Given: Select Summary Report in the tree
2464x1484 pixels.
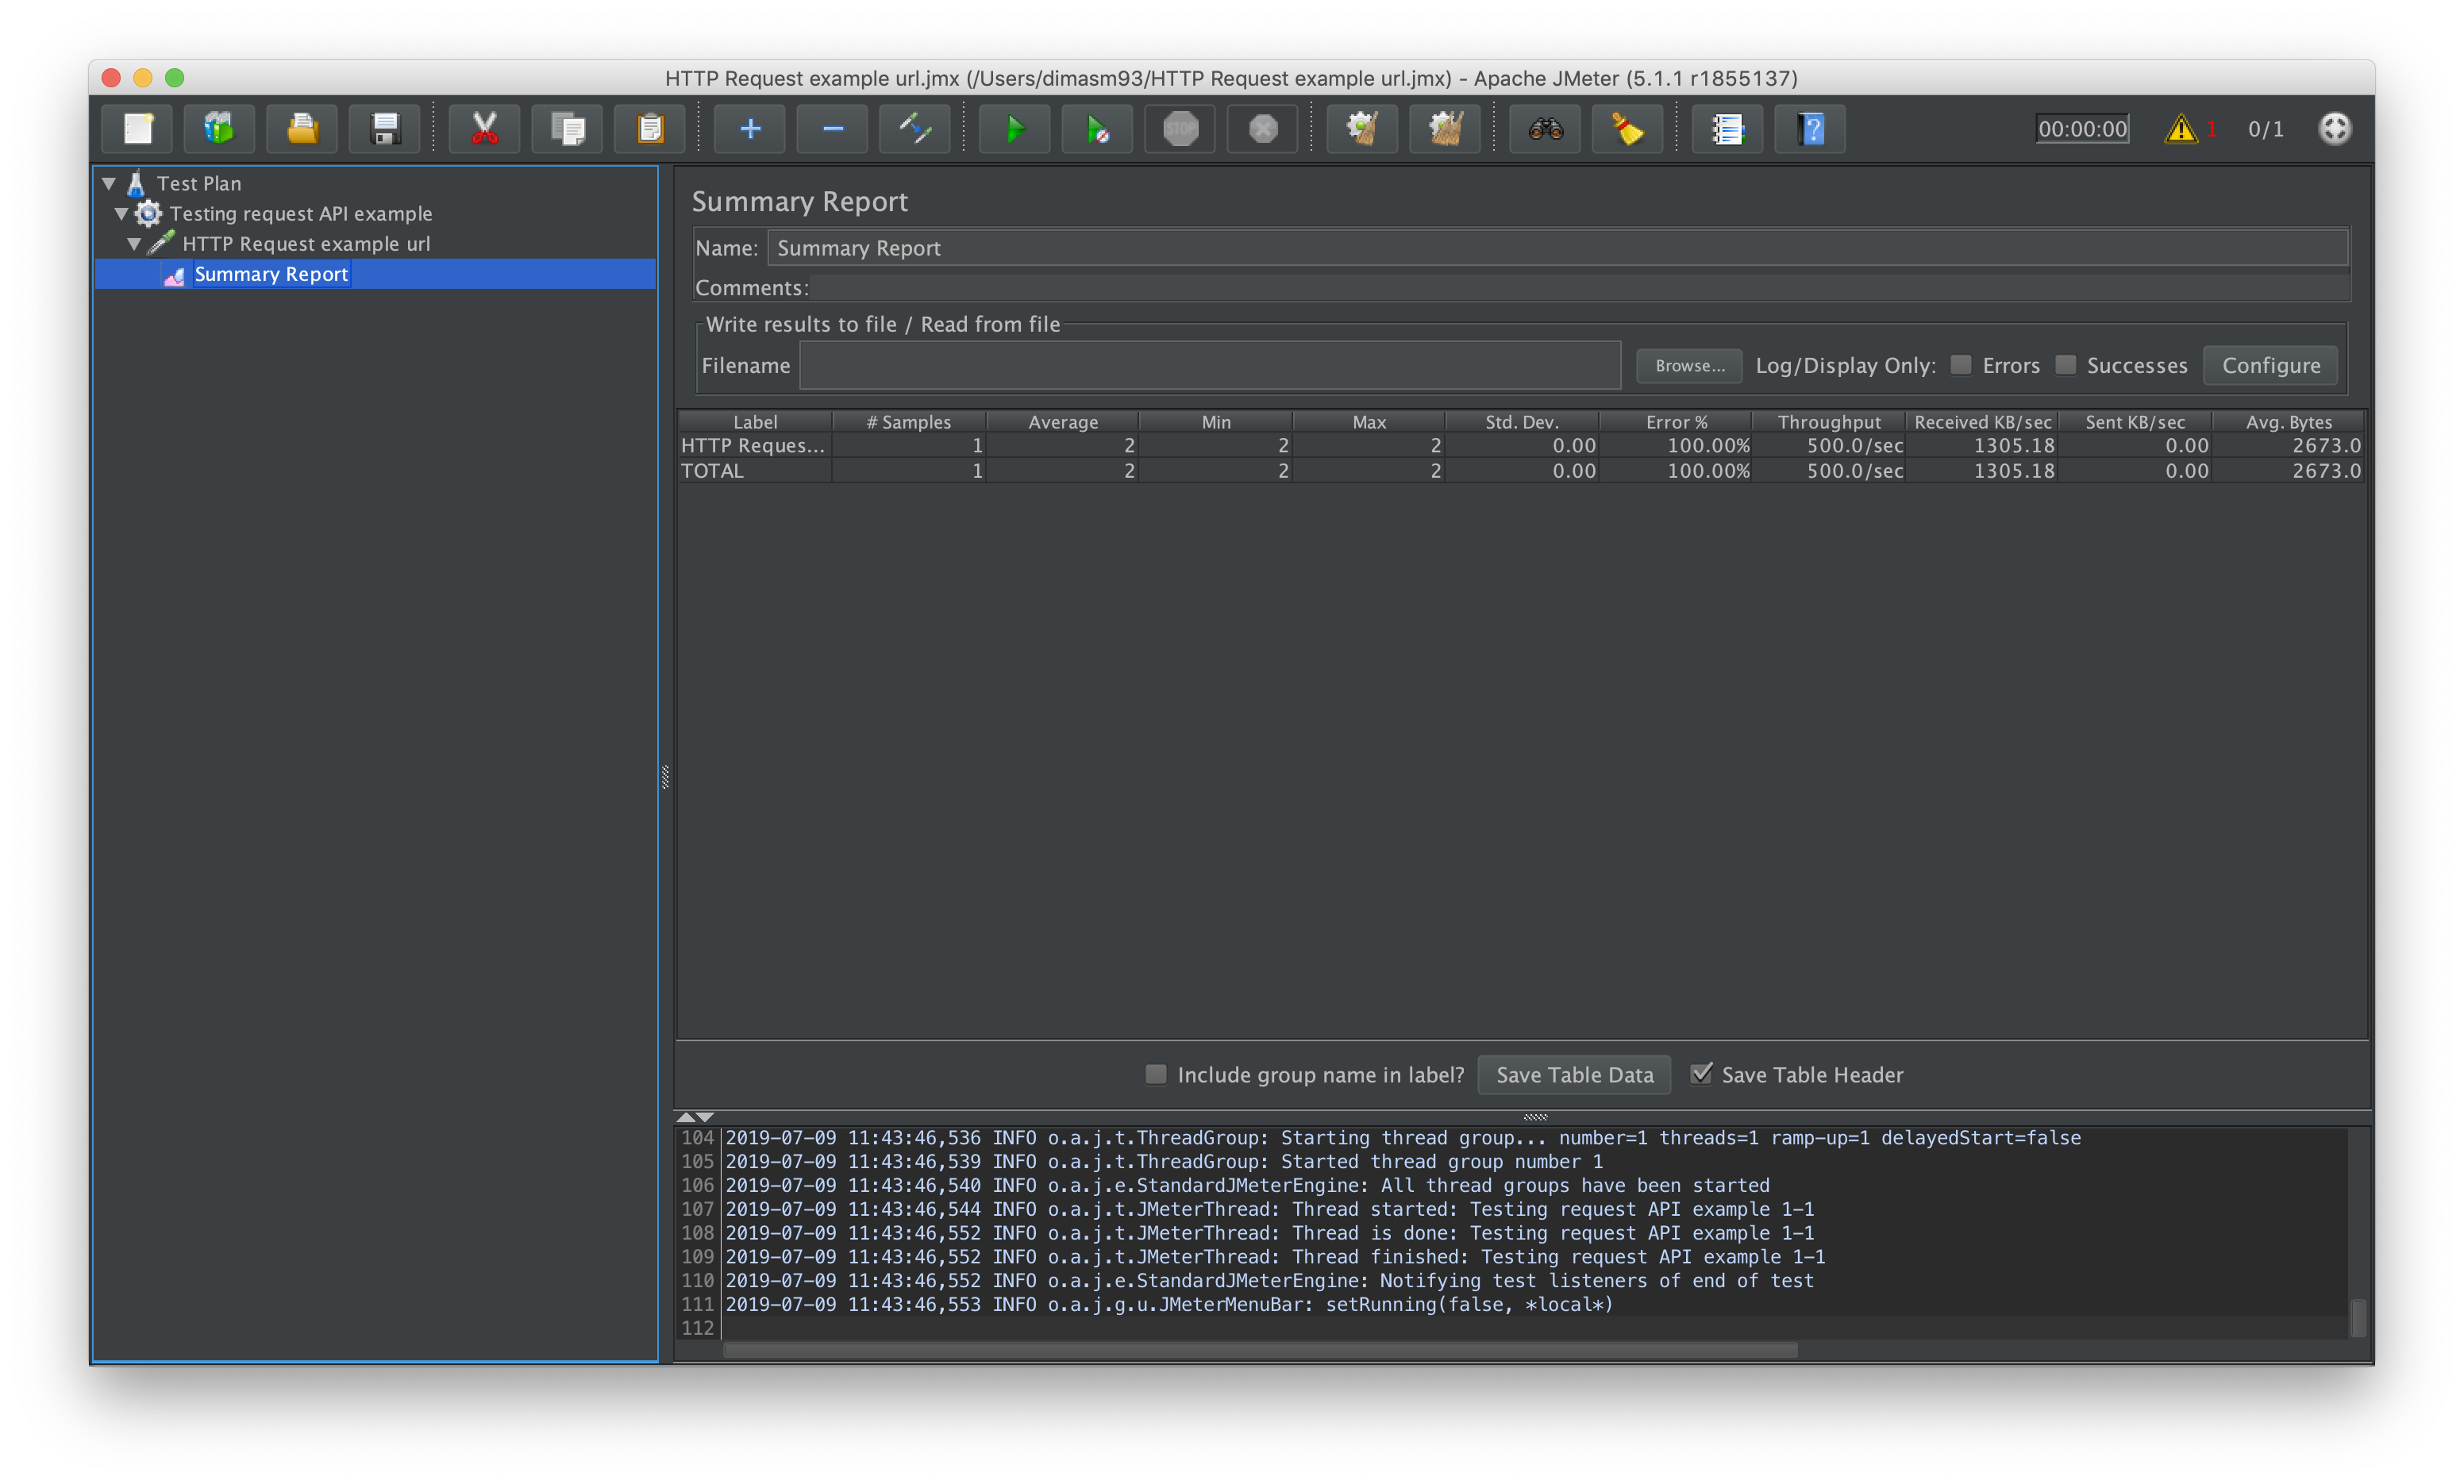Looking at the screenshot, I should 271,274.
